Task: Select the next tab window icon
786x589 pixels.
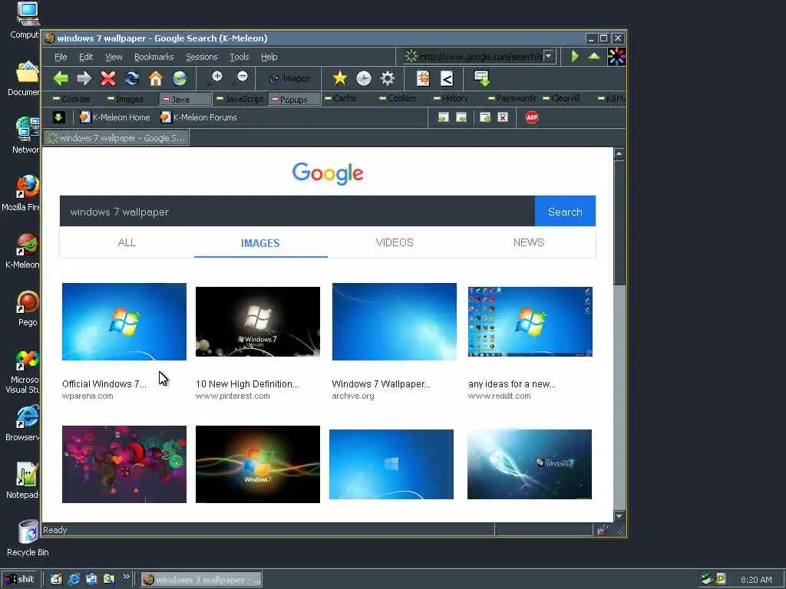Action: point(461,117)
